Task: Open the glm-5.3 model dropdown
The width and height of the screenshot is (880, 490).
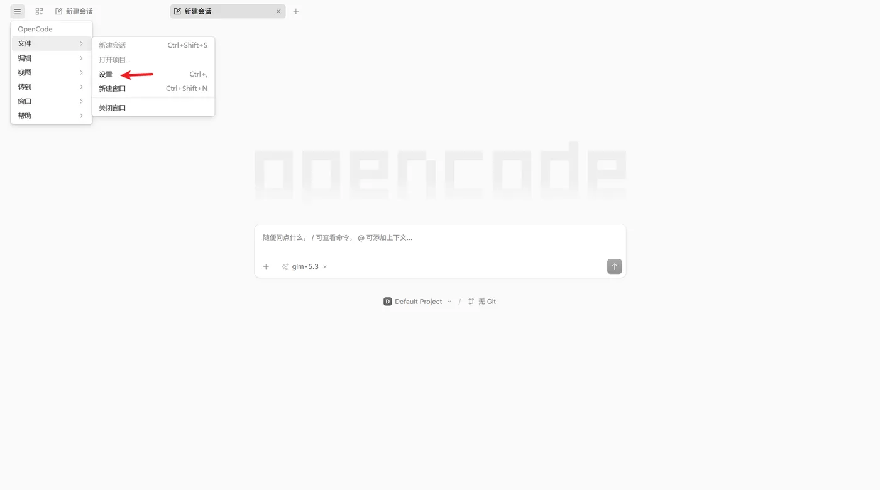Action: pyautogui.click(x=305, y=266)
